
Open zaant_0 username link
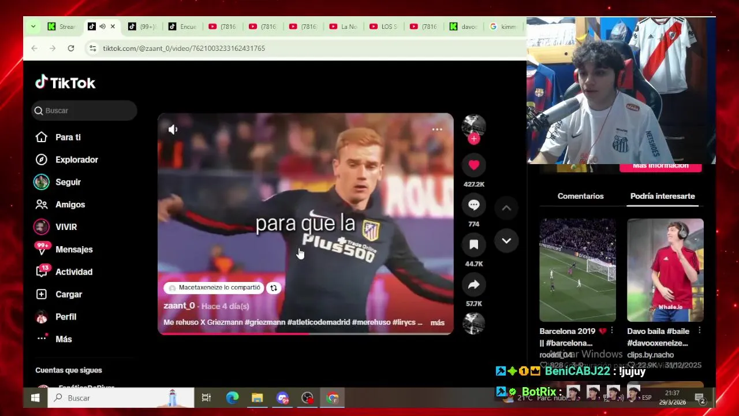click(179, 306)
